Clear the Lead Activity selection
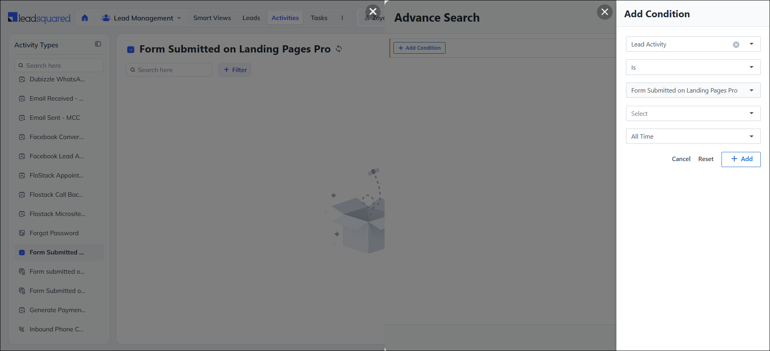Image resolution: width=770 pixels, height=351 pixels. tap(736, 45)
